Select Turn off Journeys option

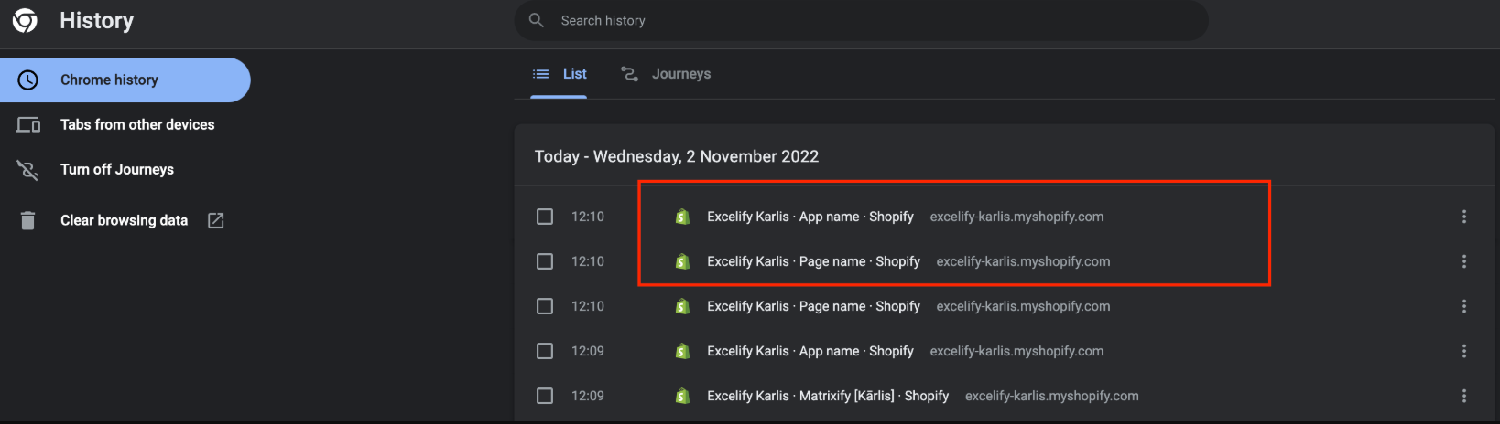point(125,170)
